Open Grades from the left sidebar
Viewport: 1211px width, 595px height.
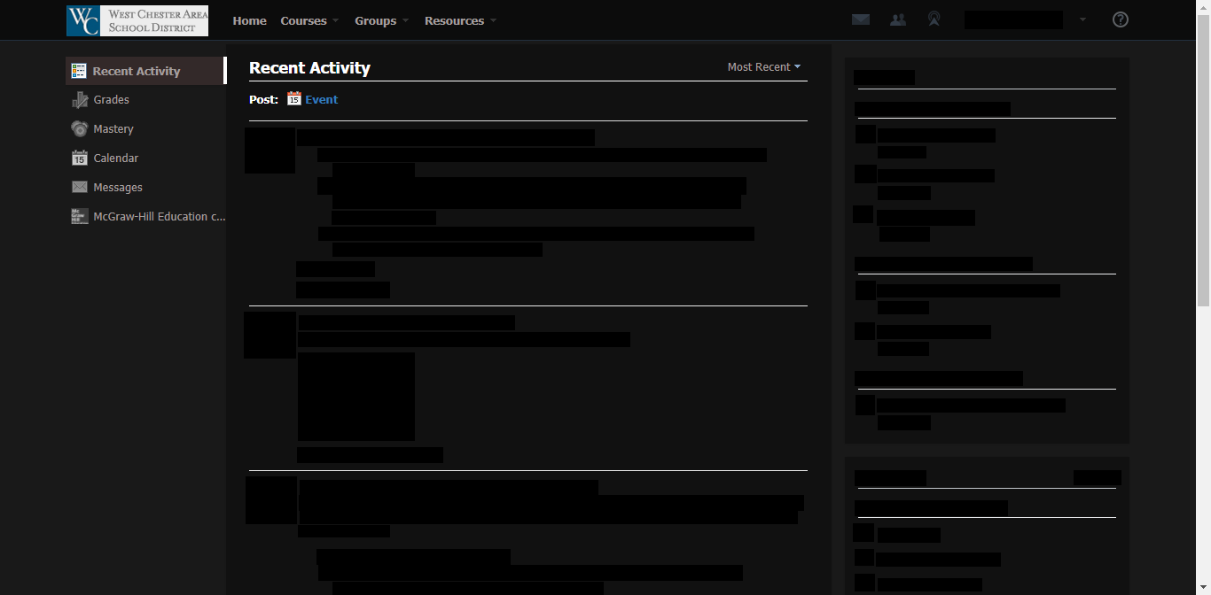pos(111,99)
